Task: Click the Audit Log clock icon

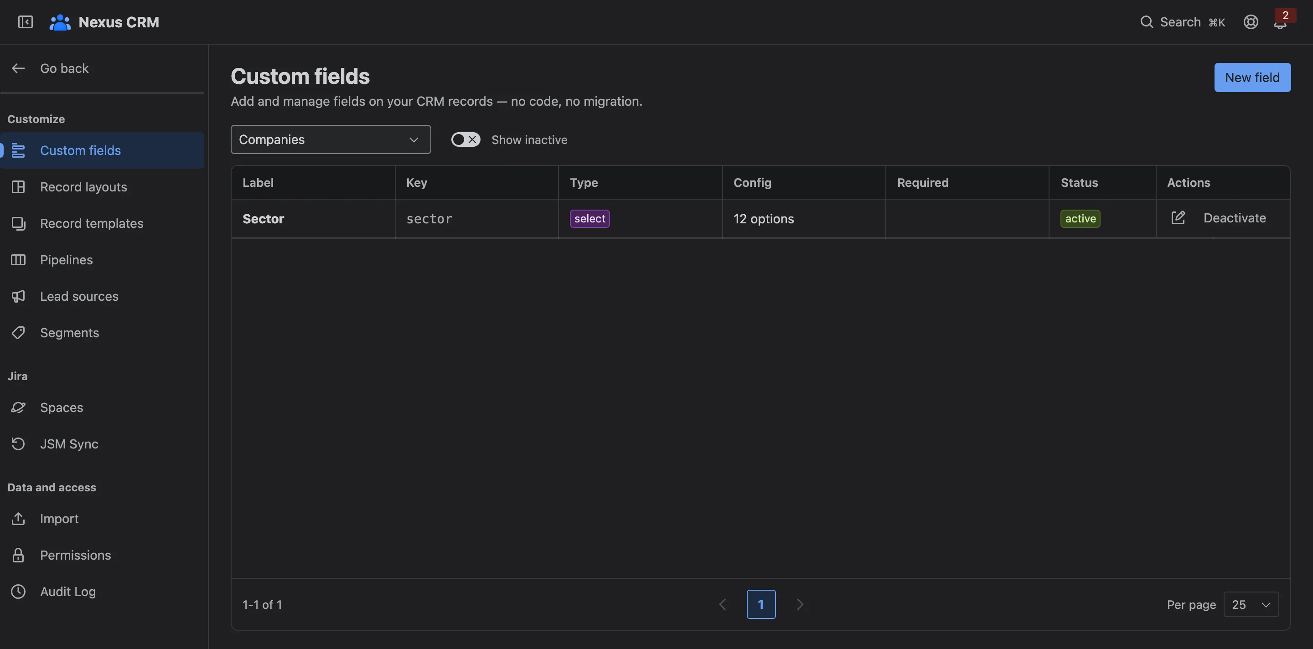Action: coord(18,592)
